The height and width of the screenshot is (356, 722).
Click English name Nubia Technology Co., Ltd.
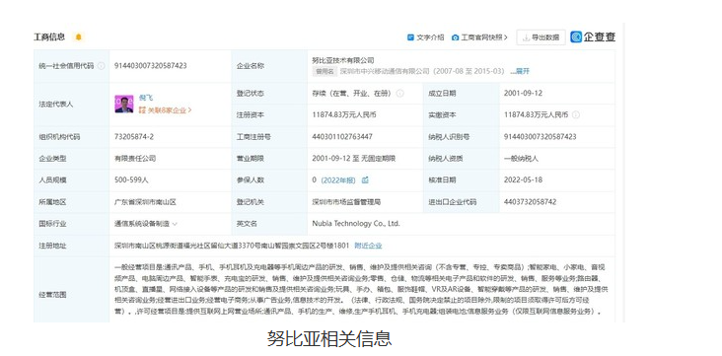click(x=356, y=224)
